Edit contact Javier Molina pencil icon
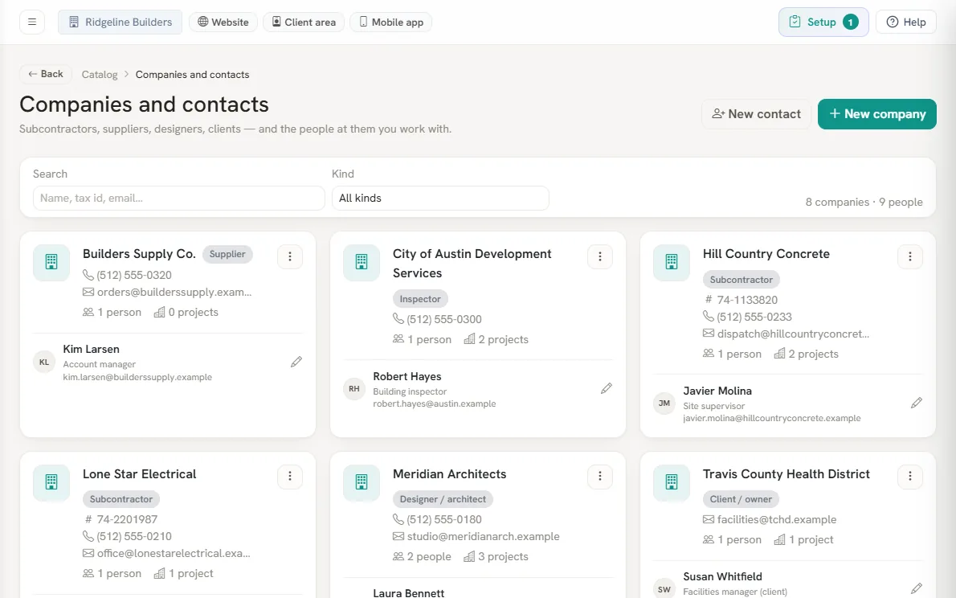 coord(917,403)
